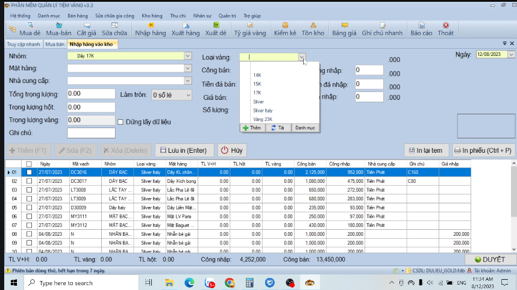Select Silver Italy in Loại vàng list
The width and height of the screenshot is (517, 290).
click(263, 111)
